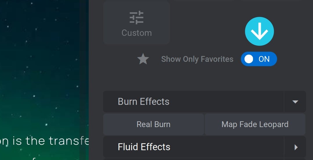The height and width of the screenshot is (160, 313).
Task: Click the Show Only Favorites label
Action: click(x=197, y=59)
